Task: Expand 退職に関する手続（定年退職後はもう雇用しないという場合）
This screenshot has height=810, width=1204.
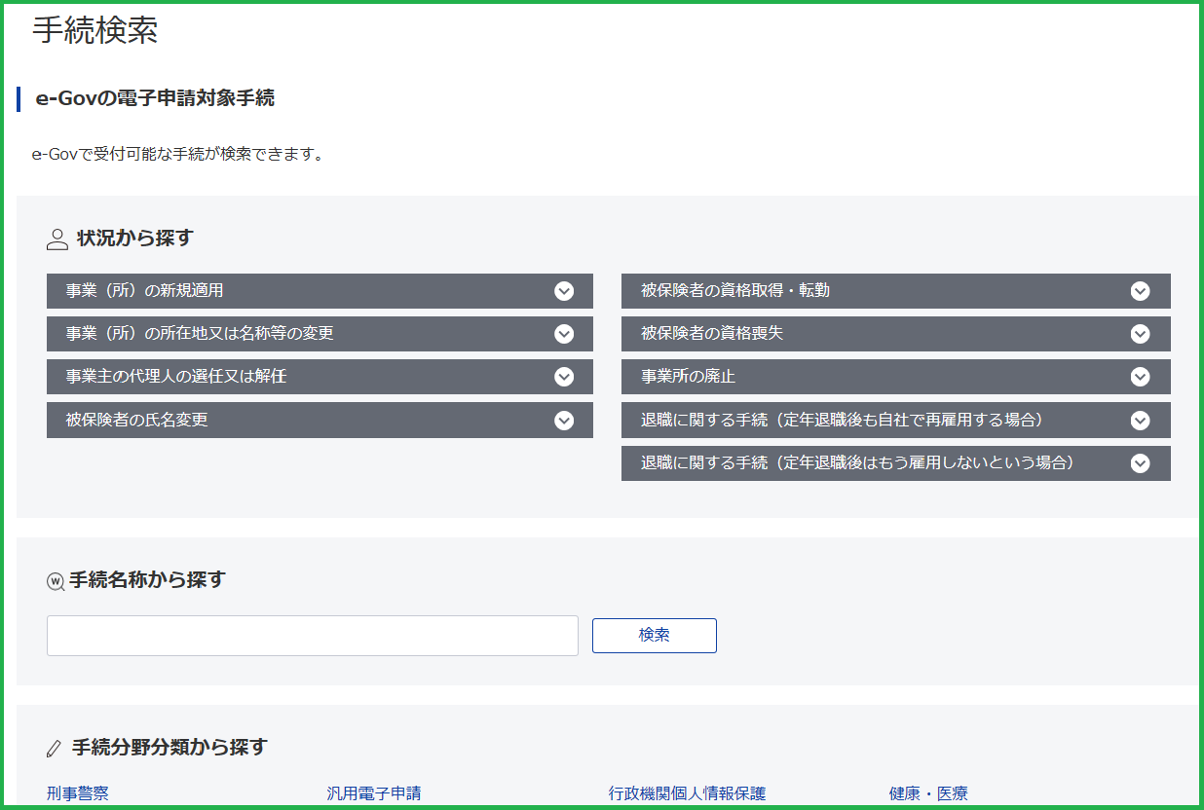Action: point(896,463)
